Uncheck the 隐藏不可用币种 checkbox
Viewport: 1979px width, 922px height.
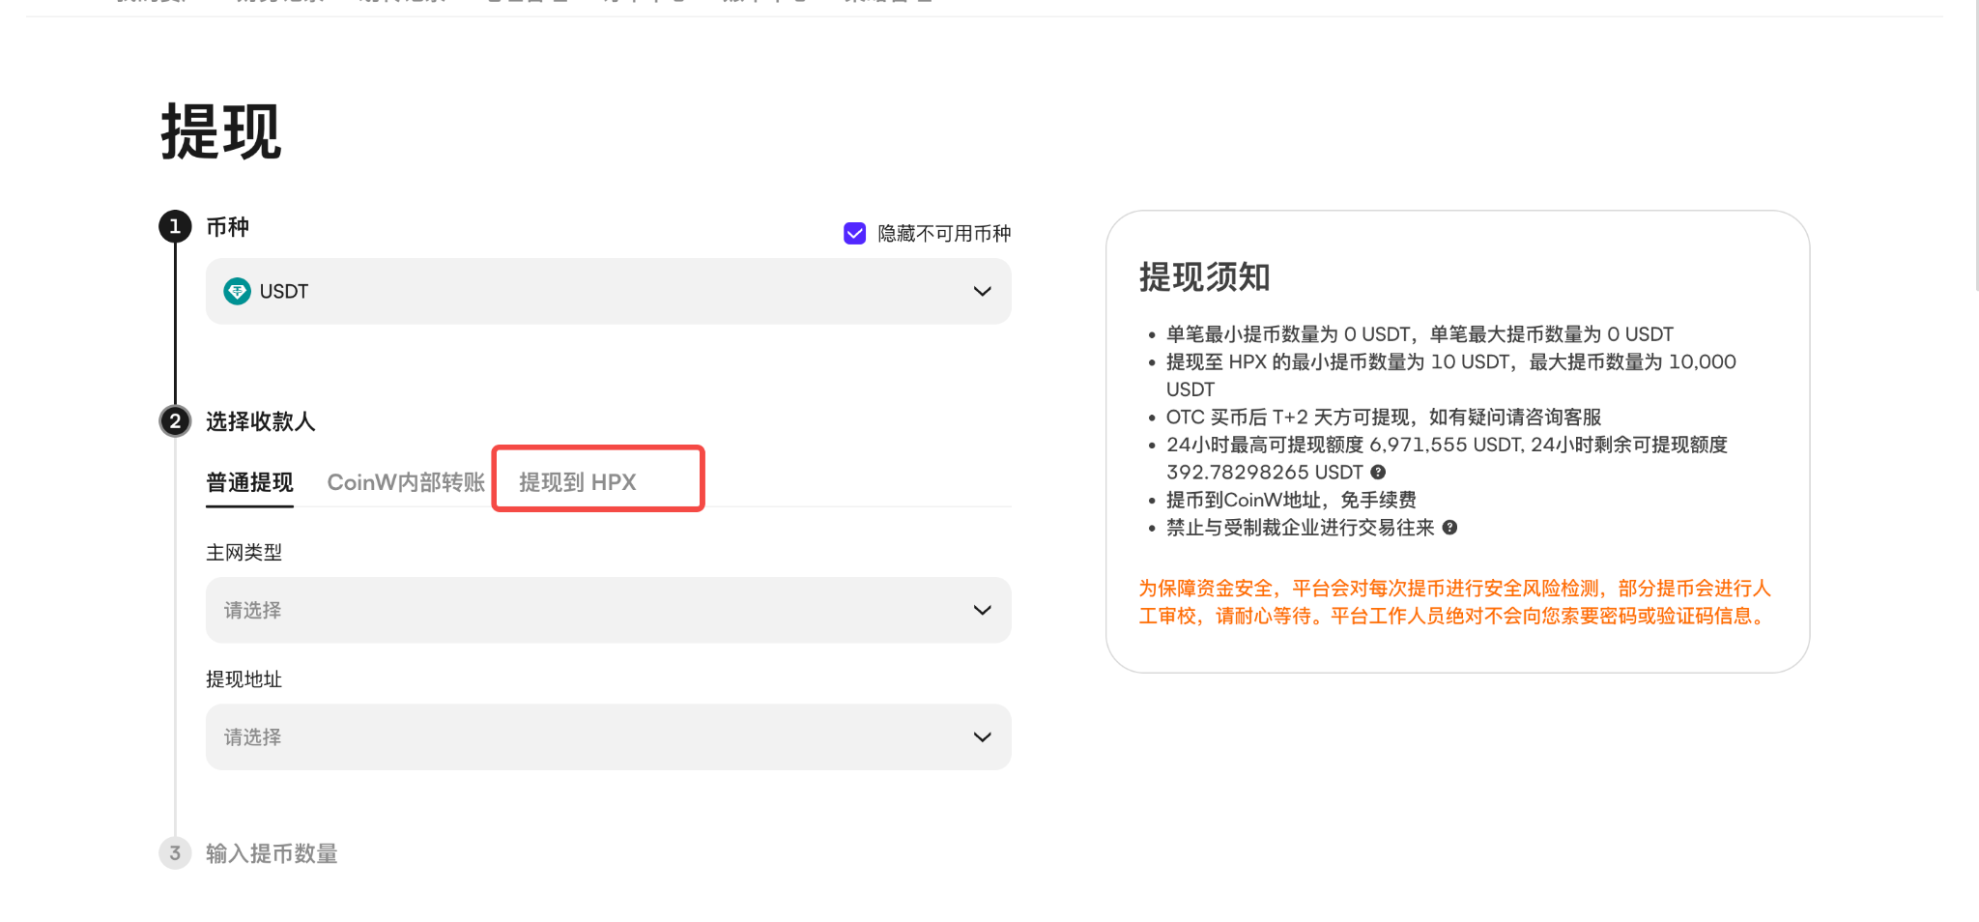click(854, 233)
